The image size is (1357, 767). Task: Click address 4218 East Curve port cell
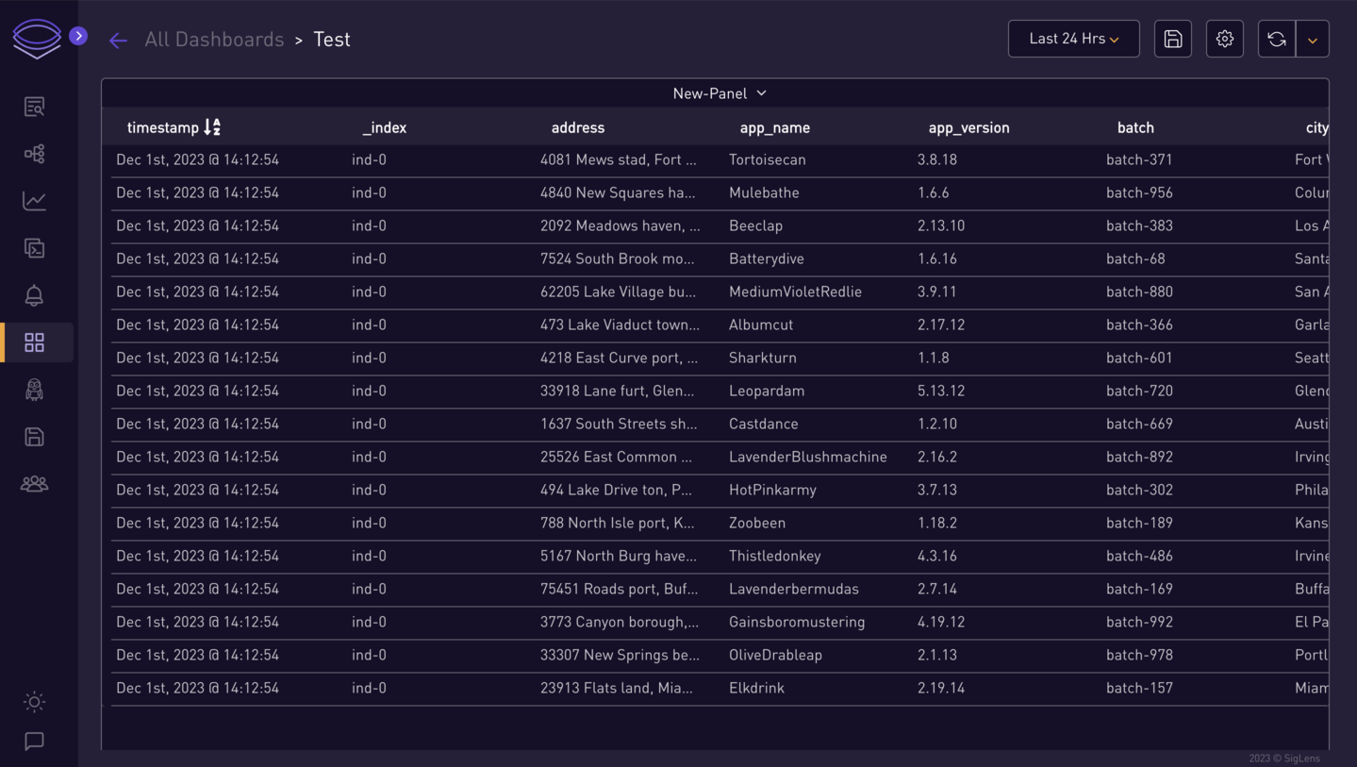coord(620,358)
